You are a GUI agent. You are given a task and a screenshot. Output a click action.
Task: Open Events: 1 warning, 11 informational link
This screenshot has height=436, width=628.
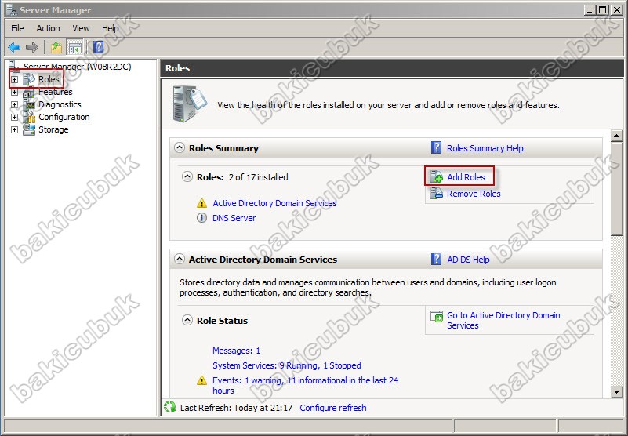306,385
